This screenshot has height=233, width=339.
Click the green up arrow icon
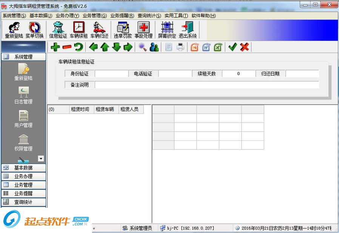click(105, 47)
